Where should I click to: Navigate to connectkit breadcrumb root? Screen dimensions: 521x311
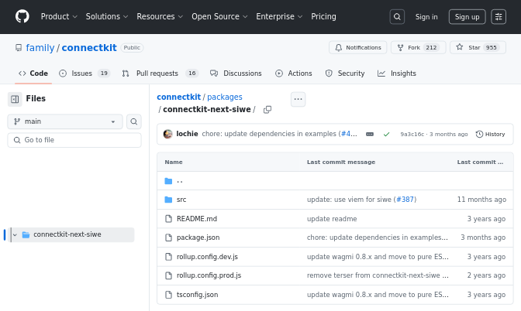[x=179, y=97]
